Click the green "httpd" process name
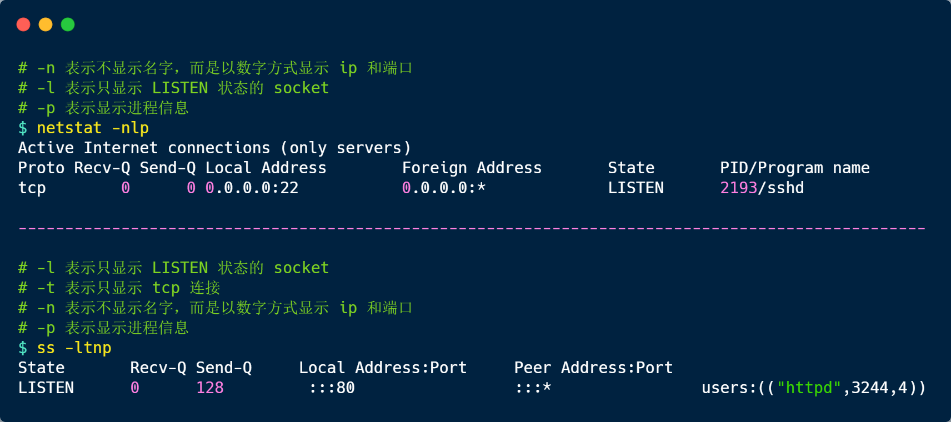The width and height of the screenshot is (951, 422). click(x=809, y=388)
